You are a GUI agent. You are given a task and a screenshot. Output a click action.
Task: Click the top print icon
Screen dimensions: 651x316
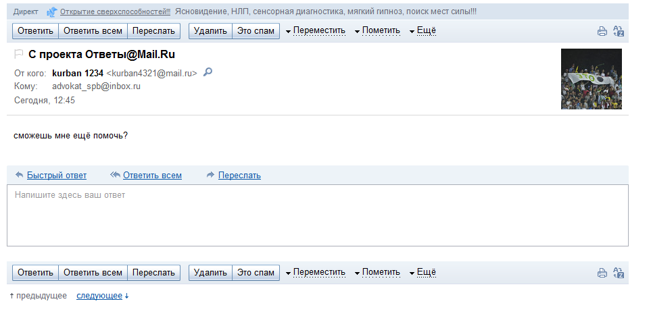point(602,31)
